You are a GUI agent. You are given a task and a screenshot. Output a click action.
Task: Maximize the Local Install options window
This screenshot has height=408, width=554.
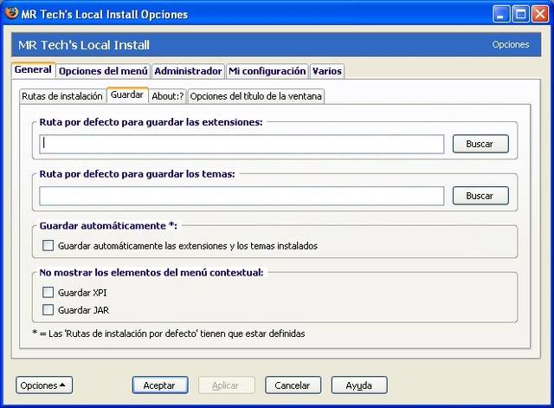tap(521, 14)
